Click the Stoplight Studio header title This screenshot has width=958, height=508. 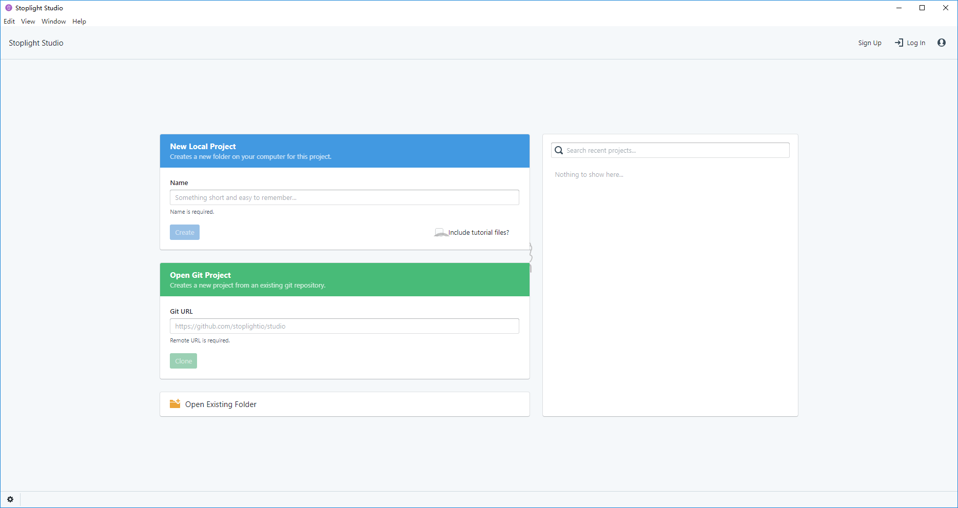pyautogui.click(x=36, y=43)
